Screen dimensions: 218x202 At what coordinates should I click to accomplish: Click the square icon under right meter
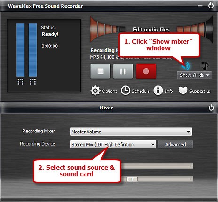pyautogui.click(x=33, y=82)
